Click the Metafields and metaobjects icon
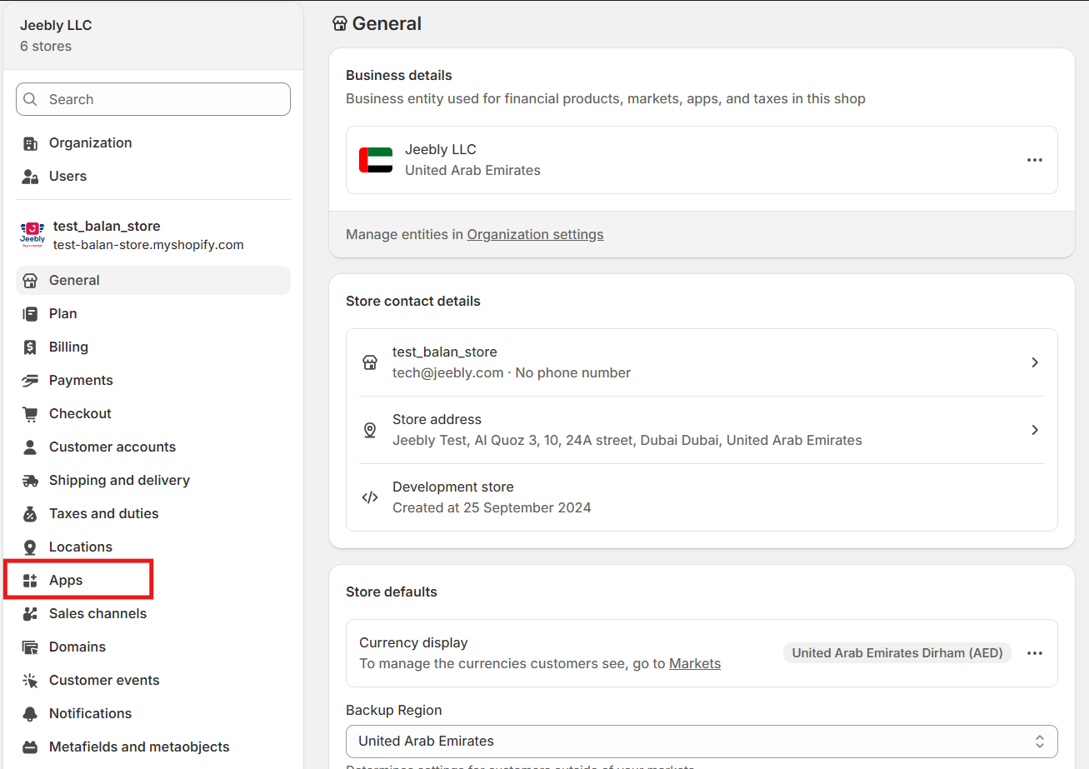The image size is (1089, 769). click(30, 747)
